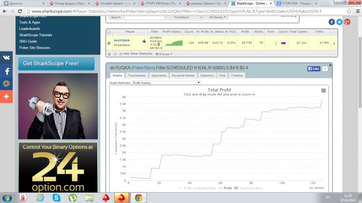Switch to Chrome in the taskbar
This screenshot has height=203, width=362.
(x=139, y=198)
